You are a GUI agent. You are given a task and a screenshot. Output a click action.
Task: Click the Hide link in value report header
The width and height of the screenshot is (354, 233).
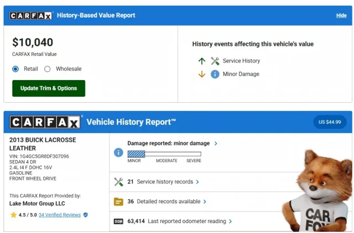(341, 15)
